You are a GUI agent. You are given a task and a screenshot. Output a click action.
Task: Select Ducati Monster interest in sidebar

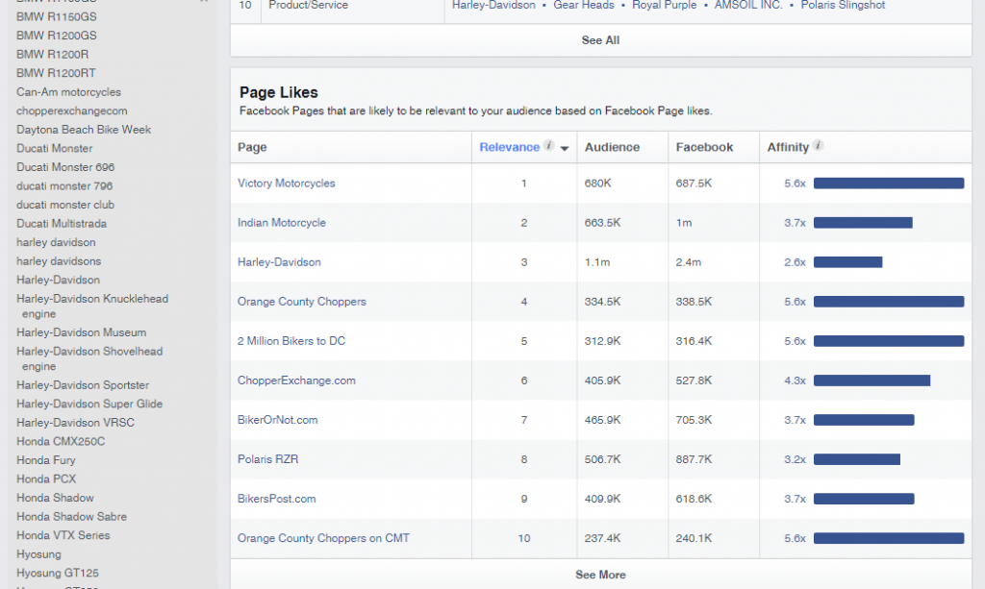pyautogui.click(x=54, y=149)
